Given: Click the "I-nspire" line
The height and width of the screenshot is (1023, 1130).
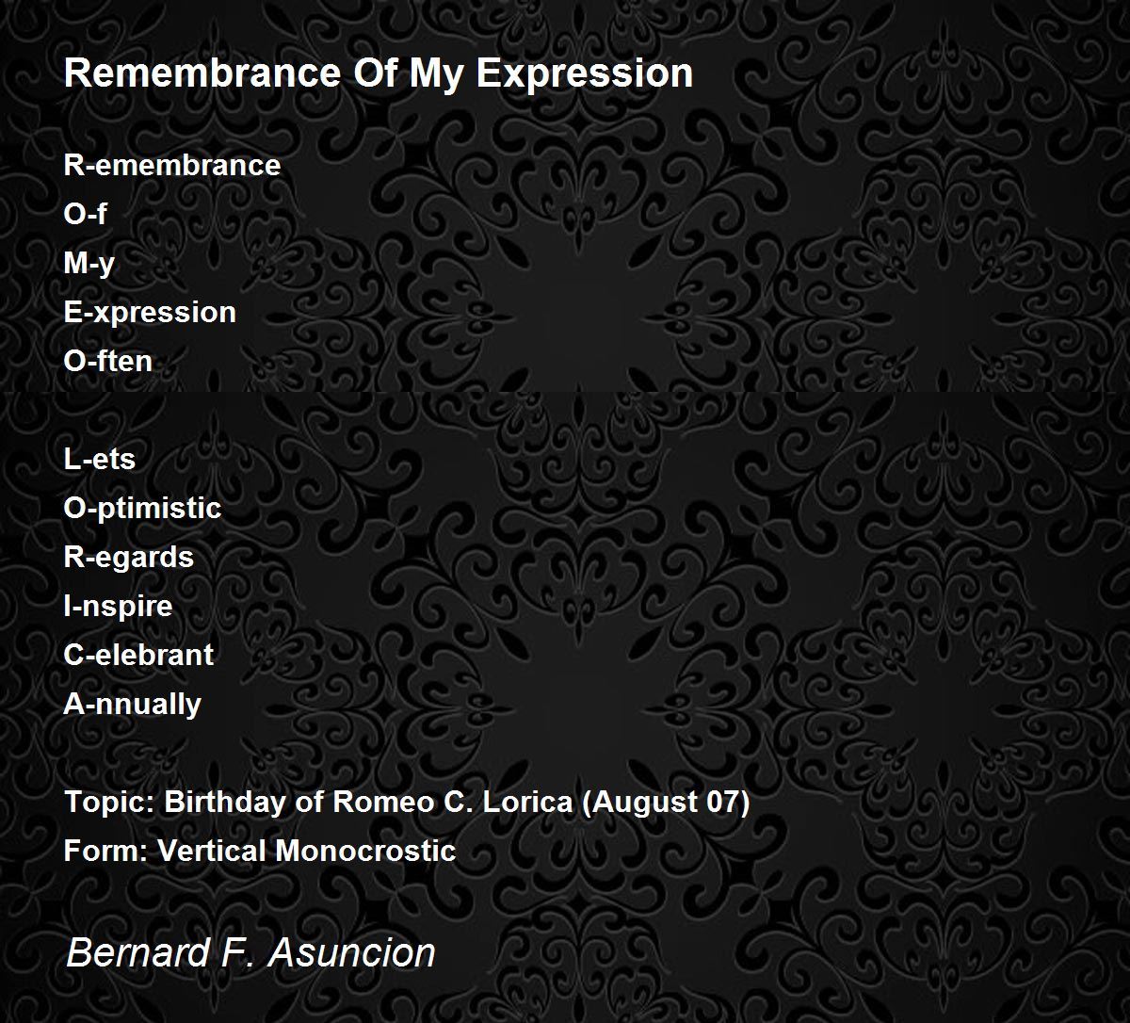Looking at the screenshot, I should tap(119, 606).
